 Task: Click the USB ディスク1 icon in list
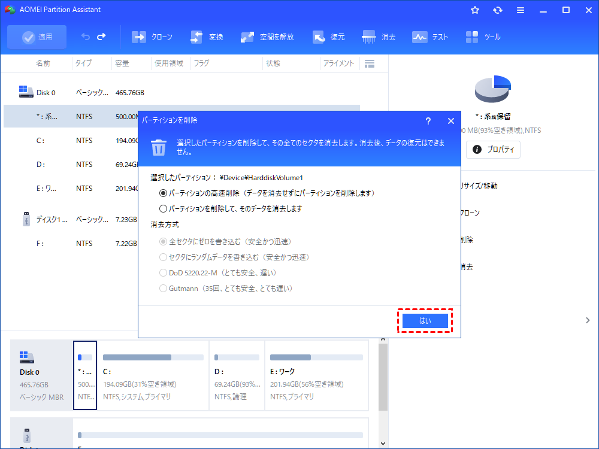click(x=26, y=219)
